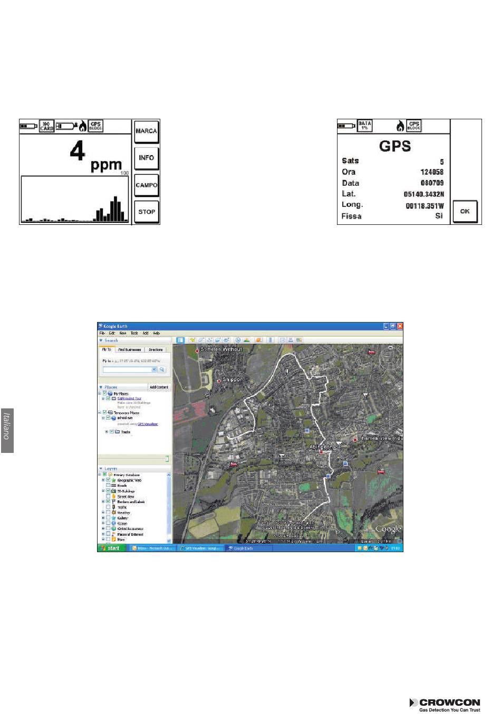Click the sky/planets toolbar icon
This screenshot has width=501, height=720.
click(259, 340)
